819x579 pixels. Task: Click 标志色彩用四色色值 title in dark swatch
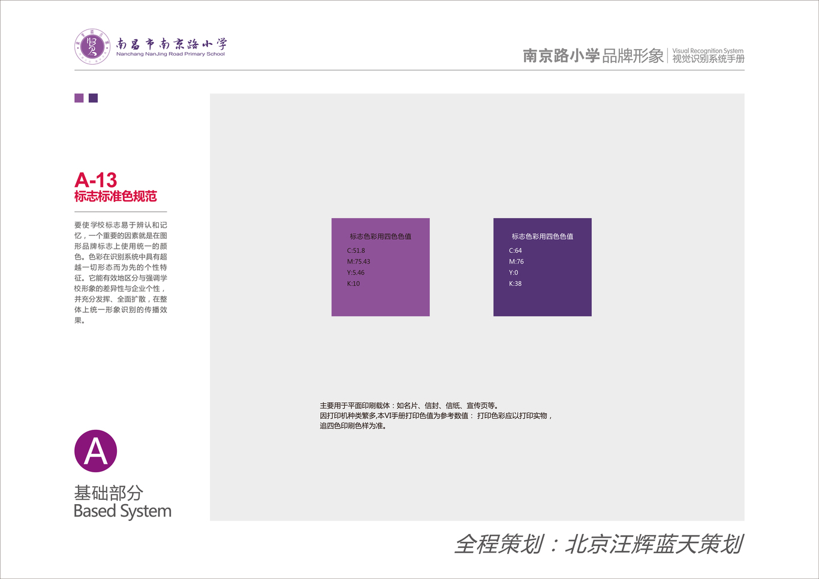point(543,237)
